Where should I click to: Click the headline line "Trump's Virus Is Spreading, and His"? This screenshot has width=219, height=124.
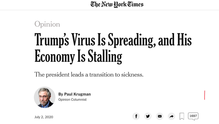113,40
